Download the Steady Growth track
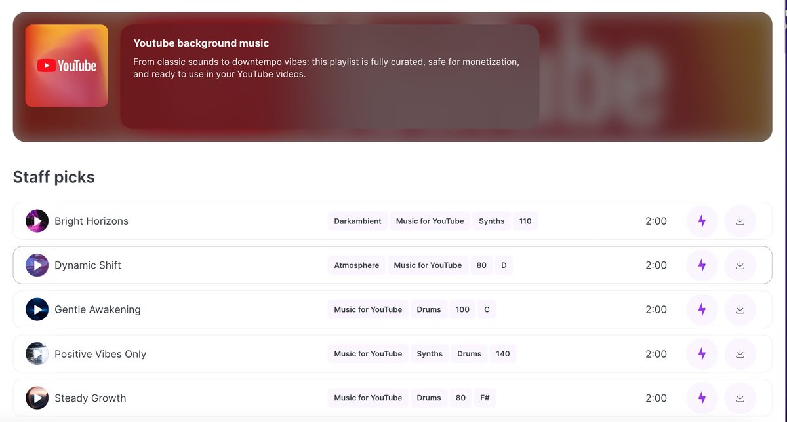The width and height of the screenshot is (787, 422). (740, 398)
